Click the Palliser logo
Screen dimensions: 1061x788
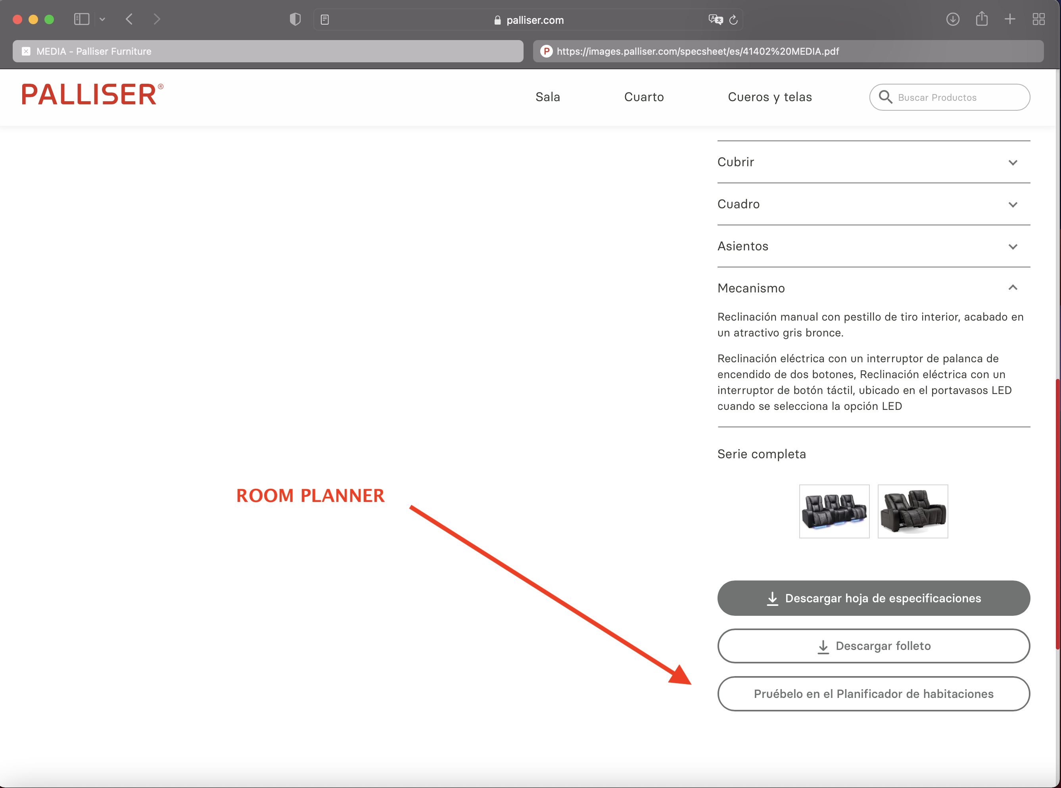(92, 94)
